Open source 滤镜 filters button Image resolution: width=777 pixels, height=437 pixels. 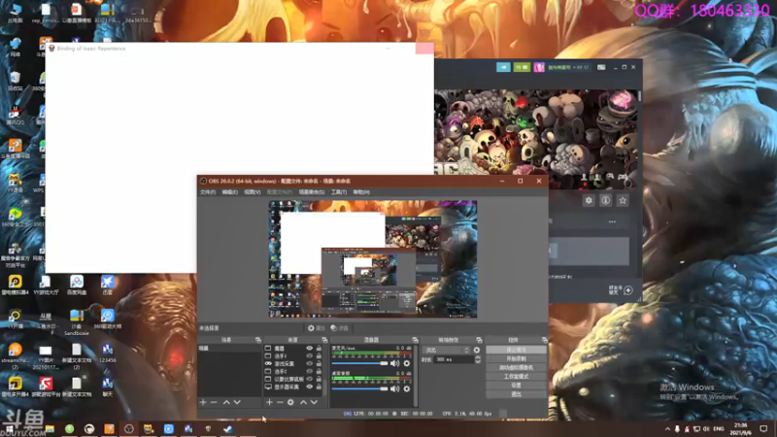(339, 328)
